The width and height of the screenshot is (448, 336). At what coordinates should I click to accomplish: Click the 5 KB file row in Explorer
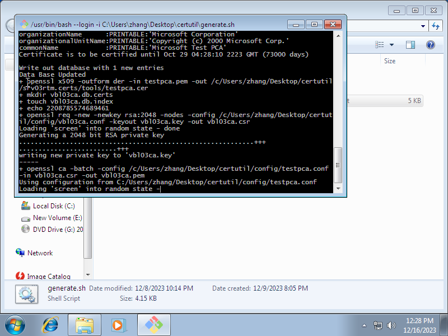[x=385, y=101]
